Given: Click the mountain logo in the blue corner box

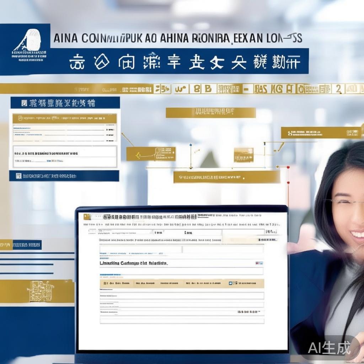Looking at the screenshot, I should pos(28,40).
